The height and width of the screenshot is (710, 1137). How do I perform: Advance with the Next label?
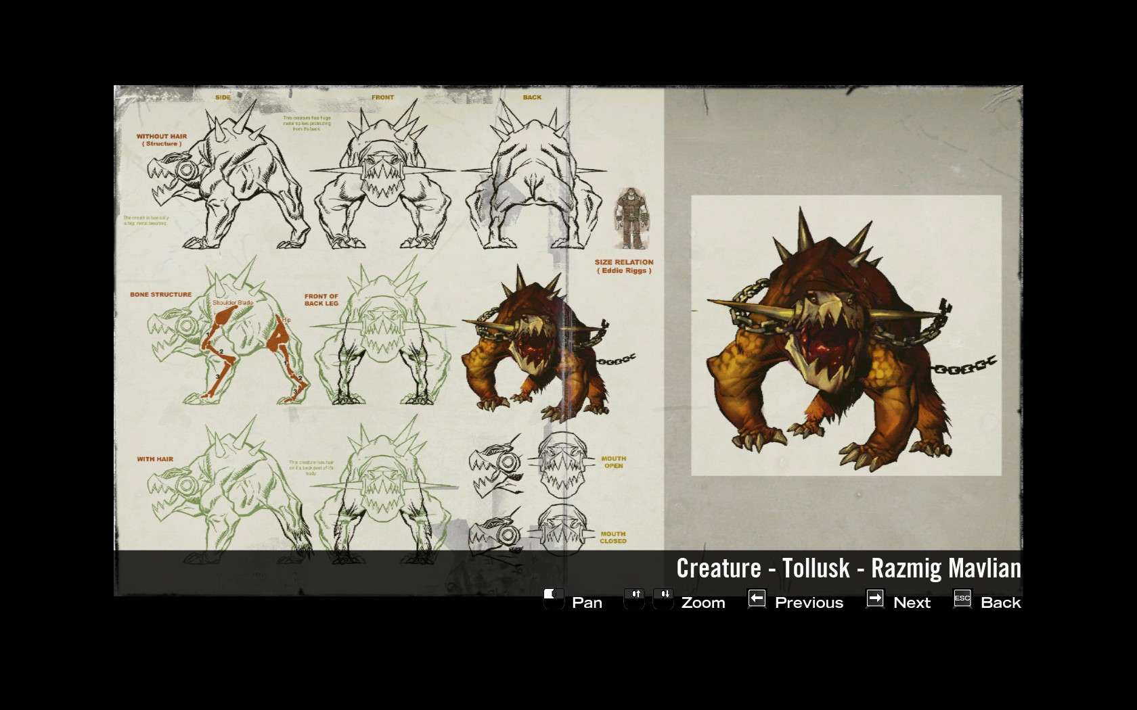tap(912, 602)
